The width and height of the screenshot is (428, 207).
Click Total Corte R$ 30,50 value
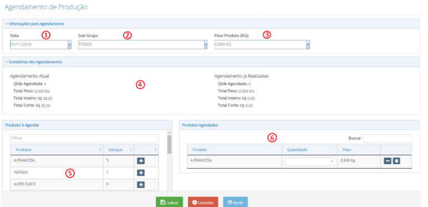[x=43, y=105]
